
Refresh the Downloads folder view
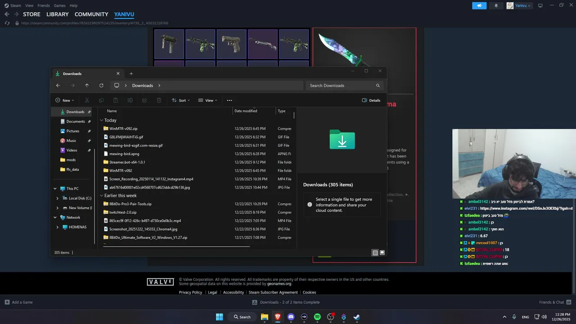tap(101, 85)
